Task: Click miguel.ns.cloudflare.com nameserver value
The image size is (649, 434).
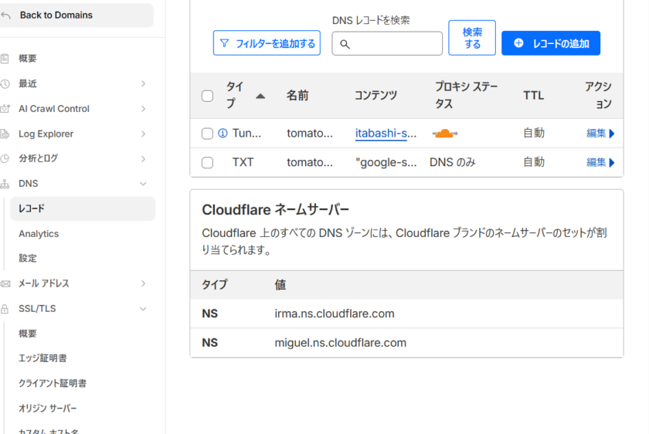Action: pyautogui.click(x=341, y=343)
